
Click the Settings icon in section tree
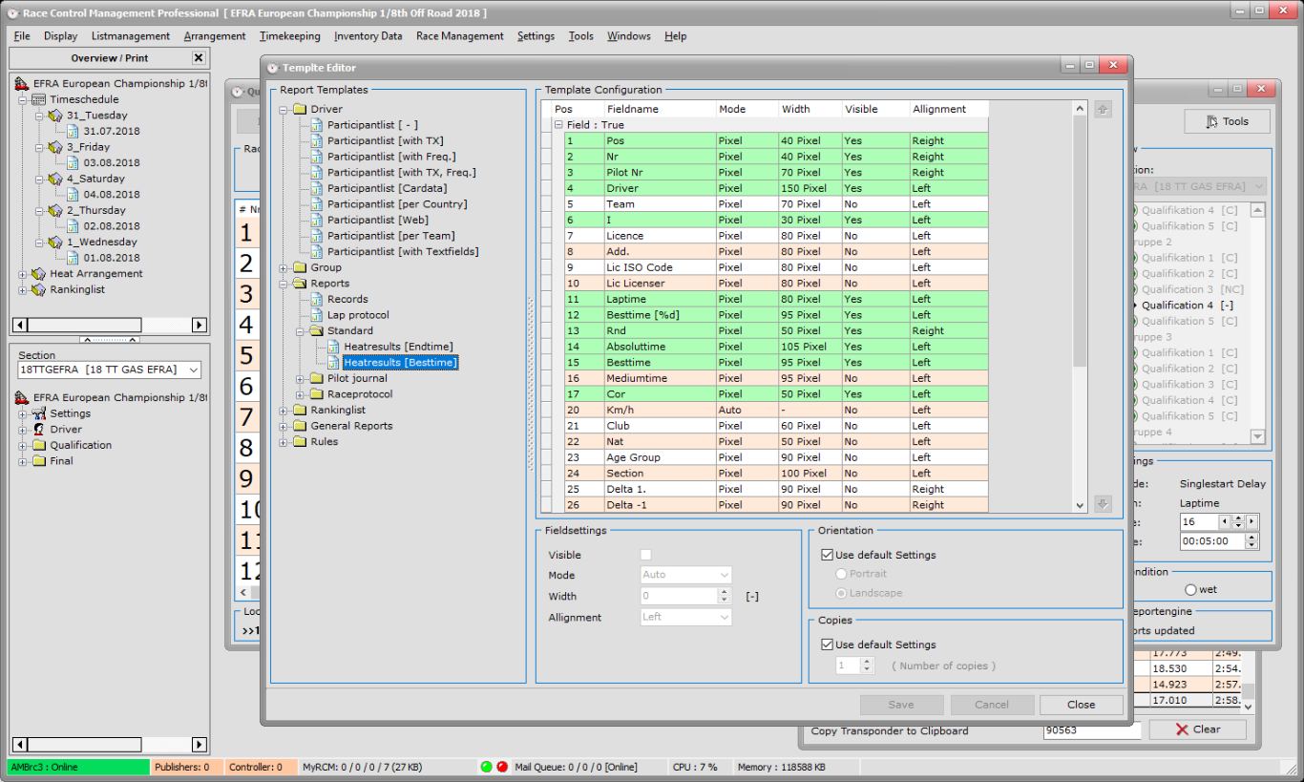[39, 413]
